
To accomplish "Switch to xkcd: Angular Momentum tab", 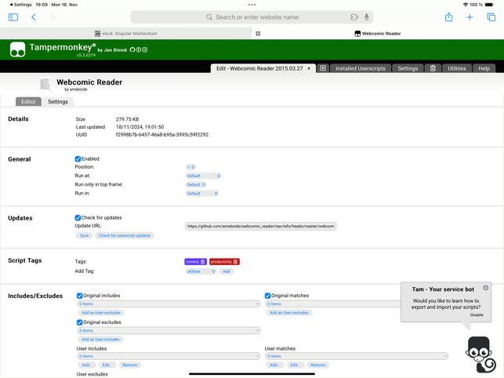I will point(126,34).
